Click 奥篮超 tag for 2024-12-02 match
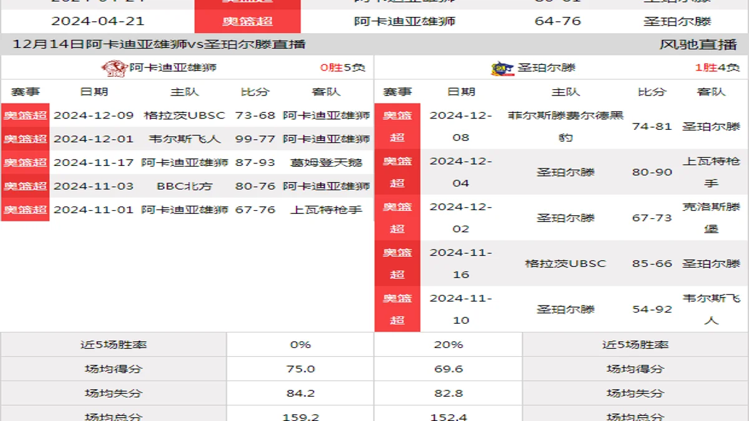The width and height of the screenshot is (749, 421). pyautogui.click(x=398, y=218)
